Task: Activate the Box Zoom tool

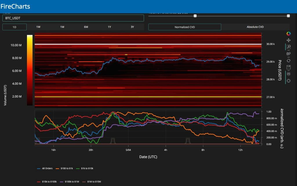Action: point(288,47)
